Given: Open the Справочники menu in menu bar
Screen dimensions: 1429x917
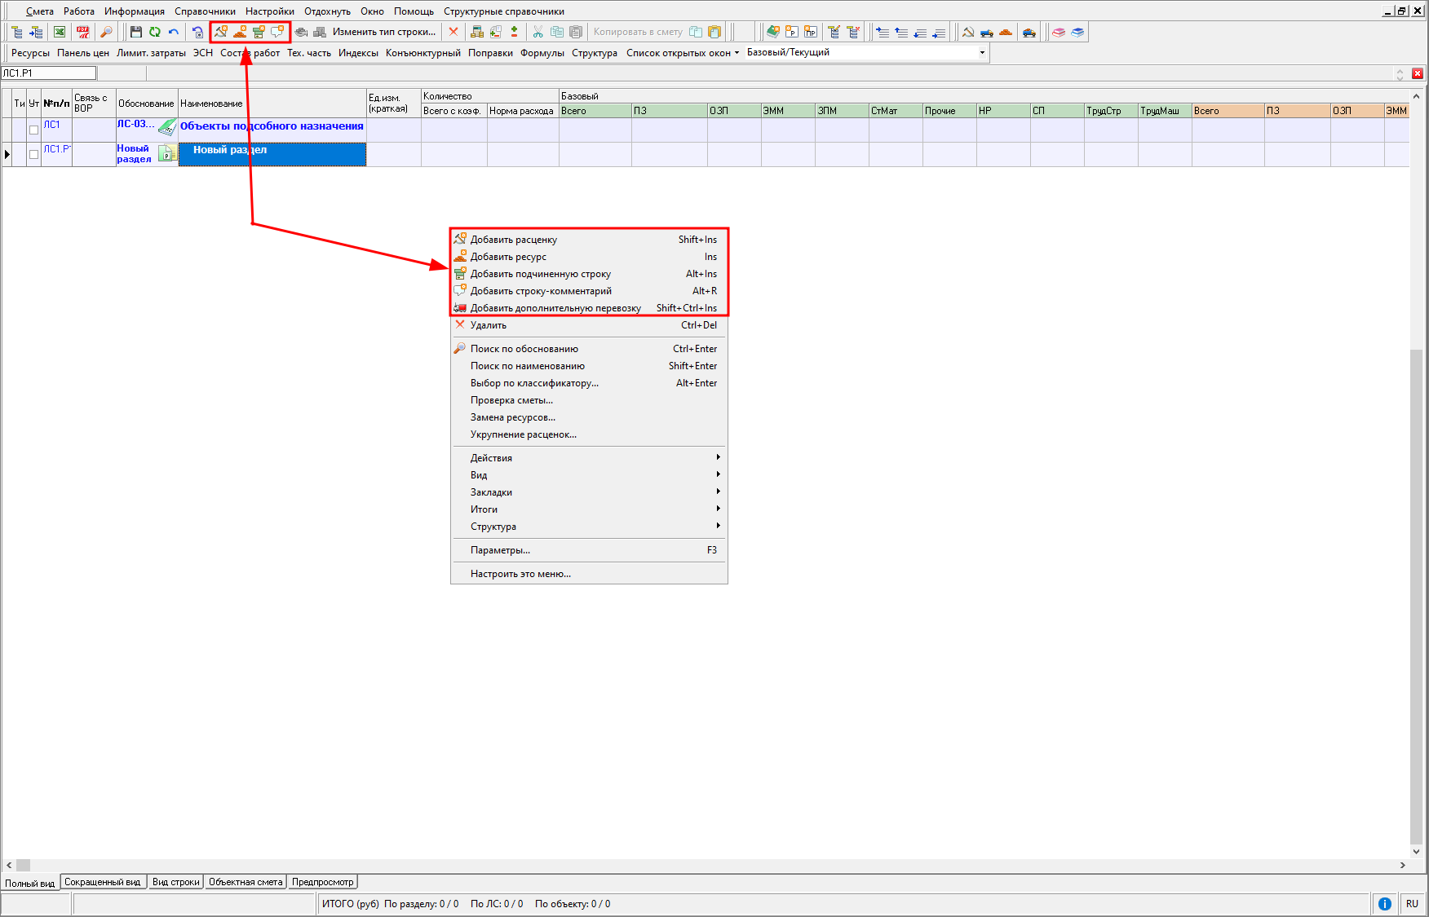Looking at the screenshot, I should point(205,11).
